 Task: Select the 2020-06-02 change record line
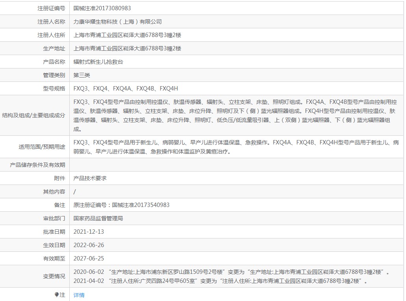232,272
